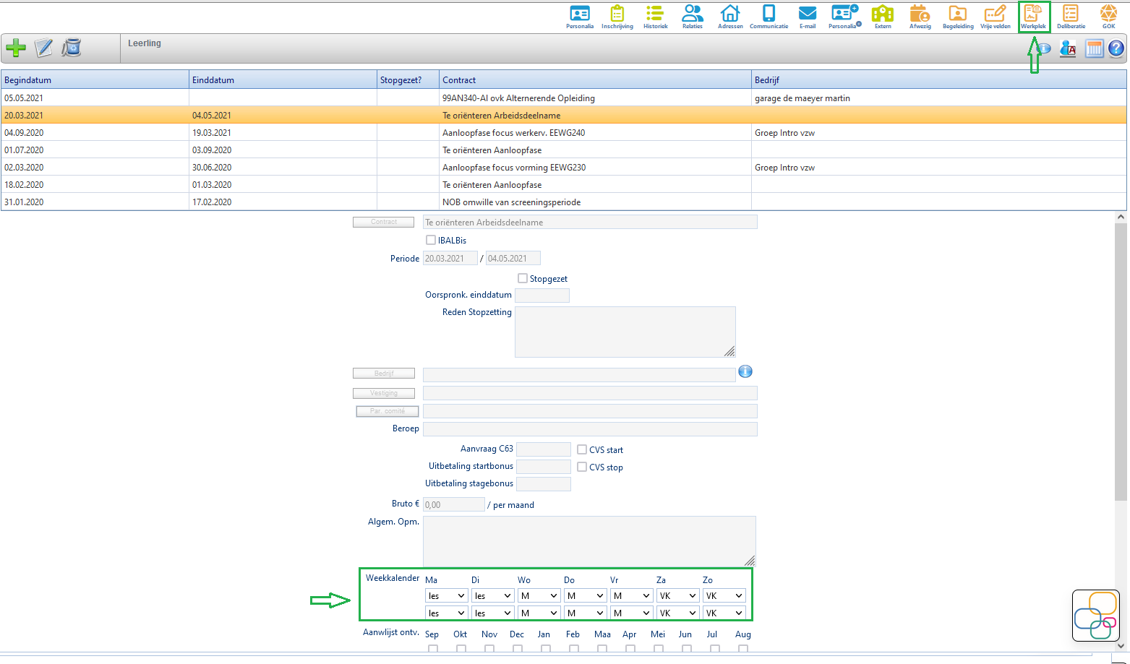Viewport: 1130px width, 664px height.
Task: Click the Par. comité button
Action: point(388,411)
